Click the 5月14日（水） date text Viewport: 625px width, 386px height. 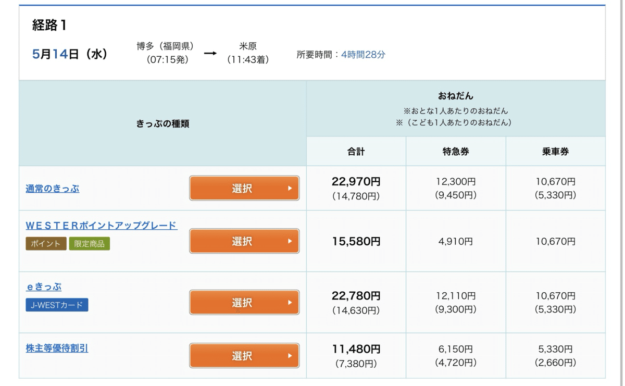69,53
